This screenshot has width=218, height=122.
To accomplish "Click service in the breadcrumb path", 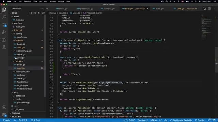I will (62, 13).
